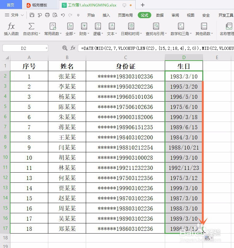Image resolution: width=234 pixels, height=248 pixels.
Task: Select column D header
Action: [184, 58]
